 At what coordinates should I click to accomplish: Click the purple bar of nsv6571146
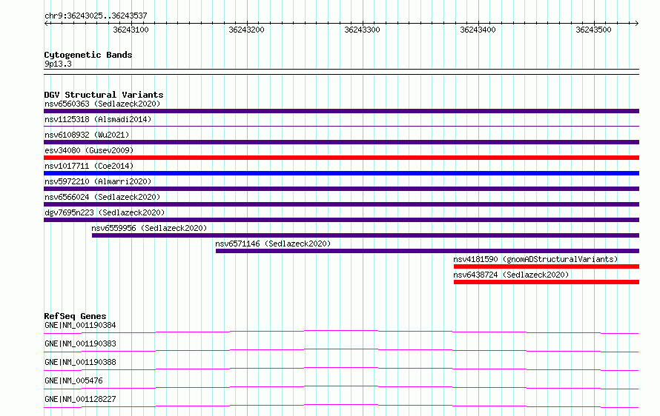[x=427, y=251]
